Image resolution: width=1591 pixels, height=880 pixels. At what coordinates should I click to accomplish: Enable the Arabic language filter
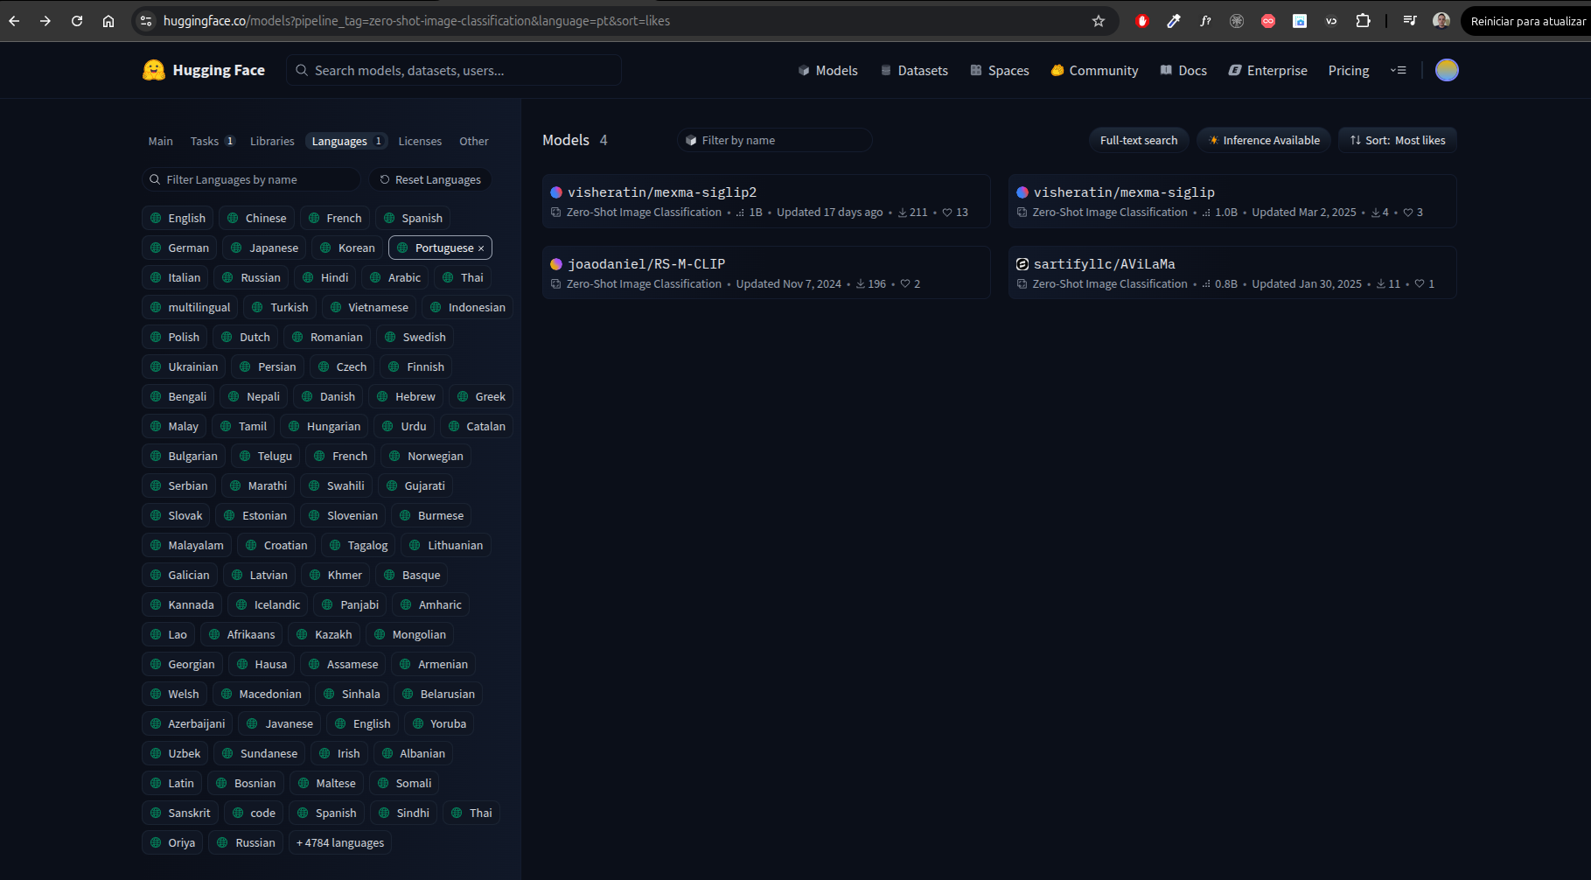coord(395,278)
